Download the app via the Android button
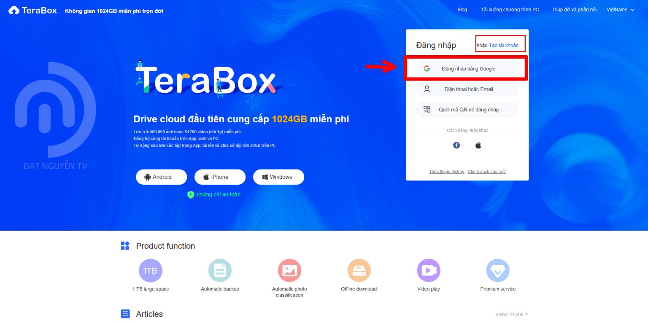Image resolution: width=648 pixels, height=323 pixels. (161, 177)
